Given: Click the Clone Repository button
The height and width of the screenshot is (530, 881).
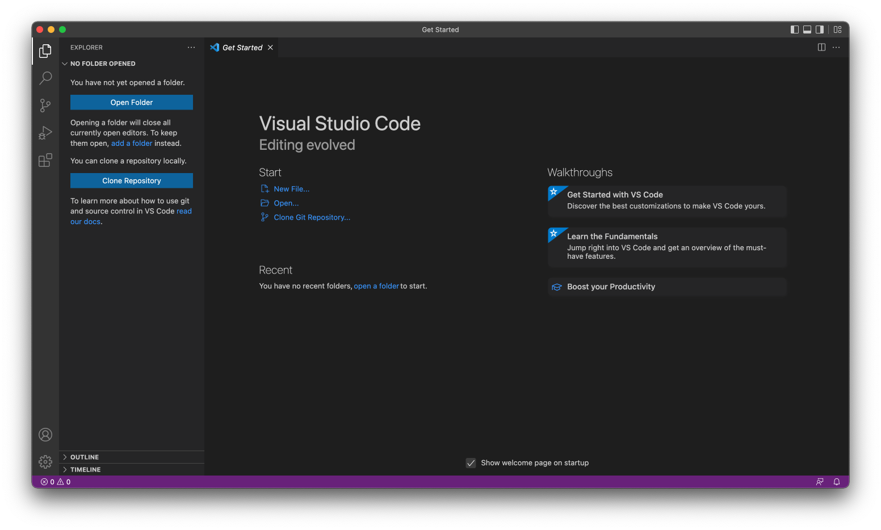Looking at the screenshot, I should (132, 181).
